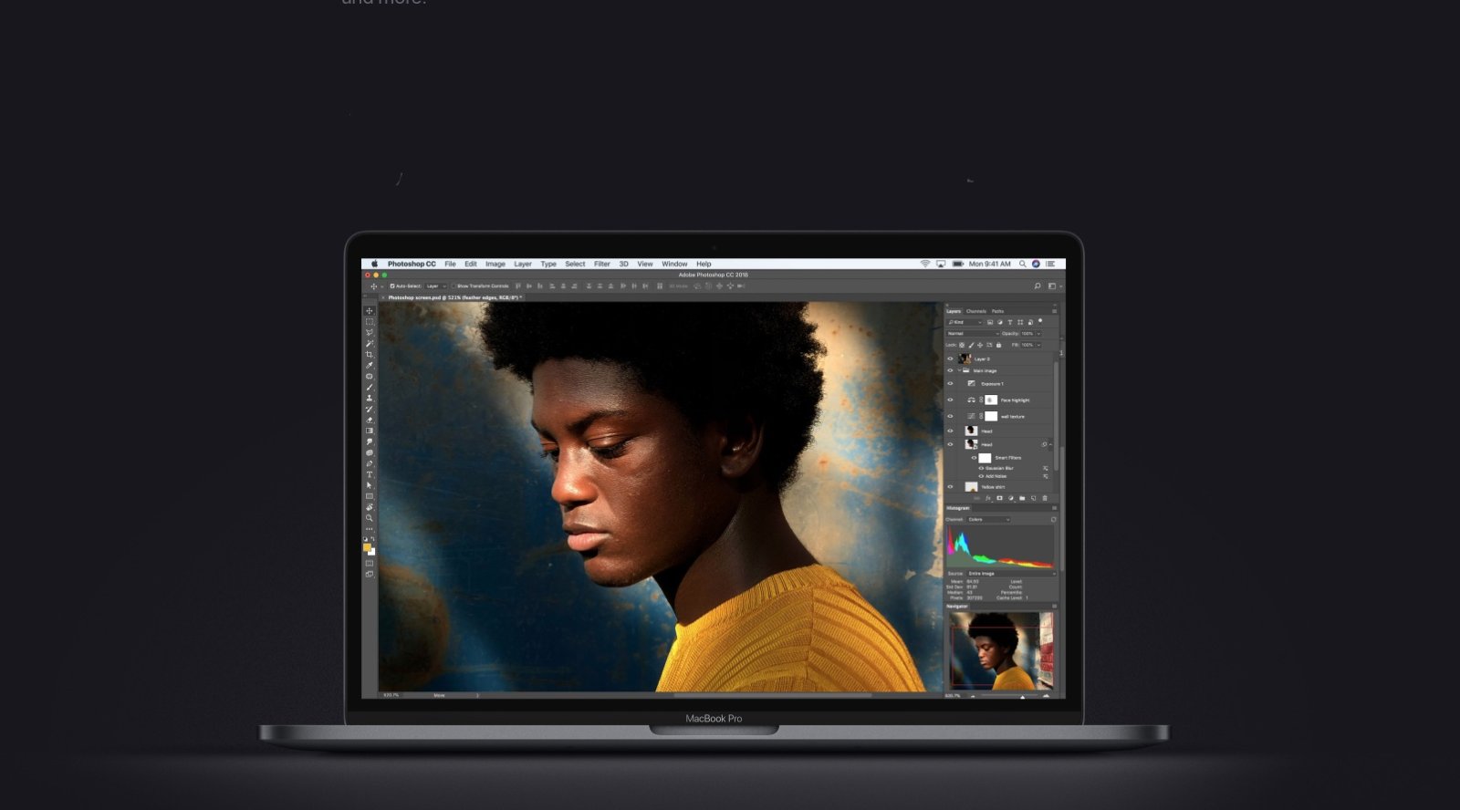
Task: Select the Clone Stamp tool
Action: (x=370, y=399)
